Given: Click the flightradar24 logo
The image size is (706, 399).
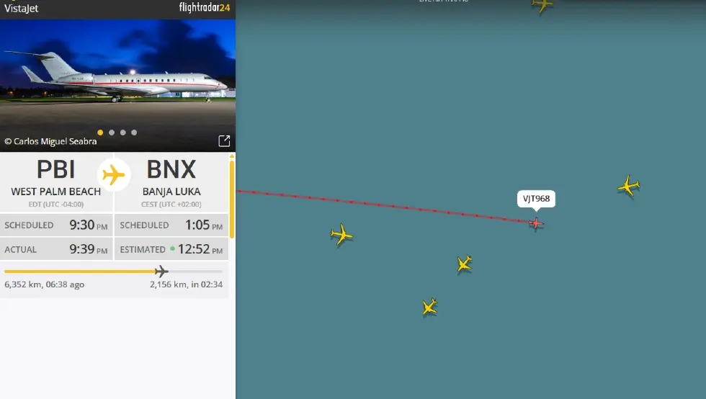Looking at the screenshot, I should click(205, 7).
